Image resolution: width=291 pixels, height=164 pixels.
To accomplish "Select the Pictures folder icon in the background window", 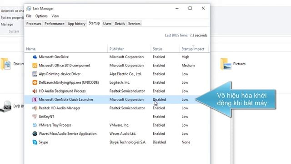I will coord(226,64).
